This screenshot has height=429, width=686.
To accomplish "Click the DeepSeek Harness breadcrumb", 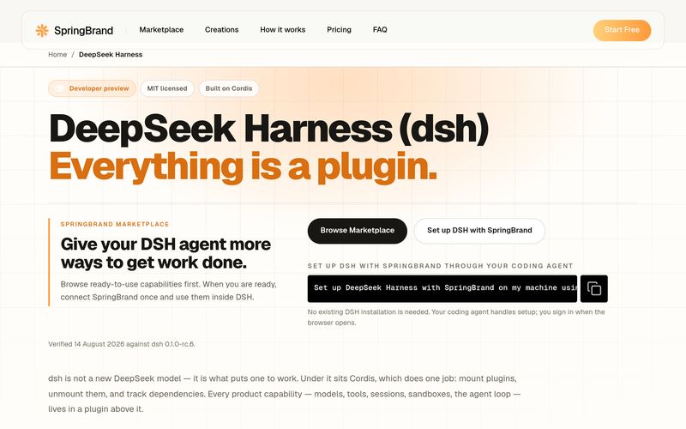I will point(111,55).
